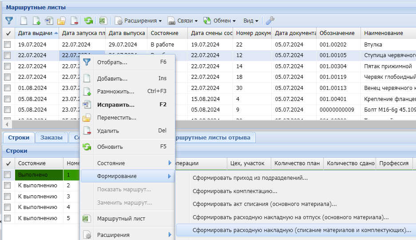Click the 'Втулка' name cell
This screenshot has width=416, height=240.
373,45
